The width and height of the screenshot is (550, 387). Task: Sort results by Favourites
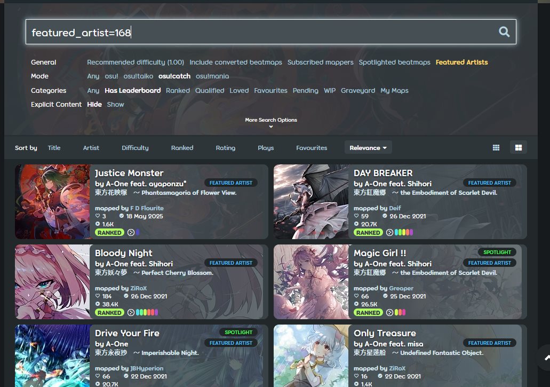pyautogui.click(x=312, y=148)
